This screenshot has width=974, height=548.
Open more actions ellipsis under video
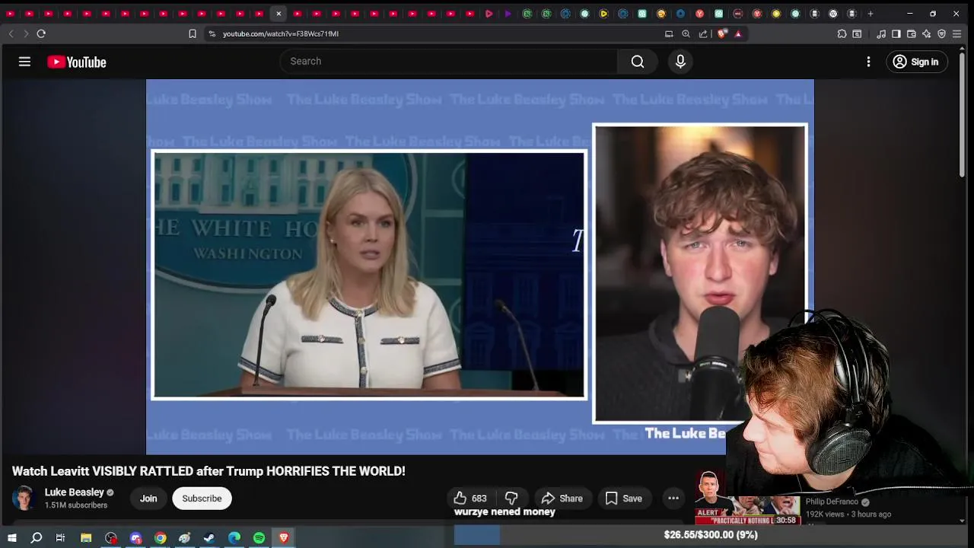pyautogui.click(x=673, y=499)
